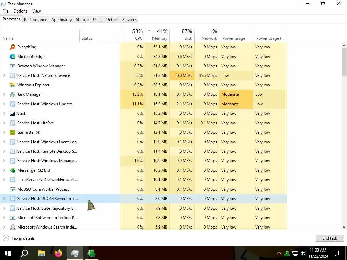
Task: Sort by the Name column header
Action: [x=40, y=35]
